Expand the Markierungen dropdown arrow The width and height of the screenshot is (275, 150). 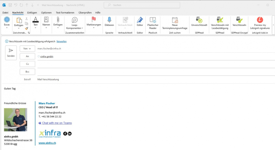tap(94, 28)
